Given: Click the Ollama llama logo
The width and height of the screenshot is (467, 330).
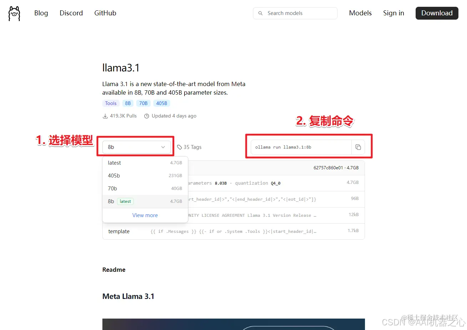Looking at the screenshot, I should (14, 14).
